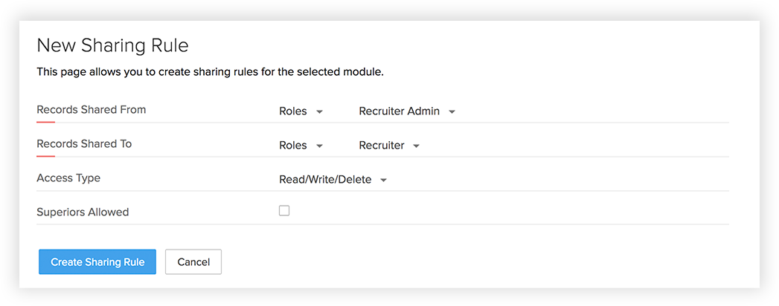Click the arrow beside Recruiter Admin

click(452, 112)
